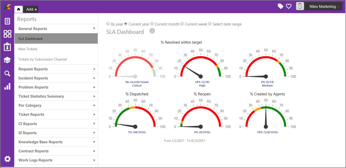Viewport: 346px width, 168px height.
Task: Switch to the home tab
Action: 19,9
